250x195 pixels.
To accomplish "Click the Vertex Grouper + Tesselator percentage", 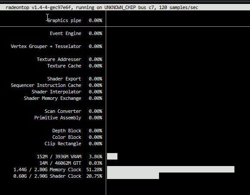I will pyautogui.click(x=95, y=46).
